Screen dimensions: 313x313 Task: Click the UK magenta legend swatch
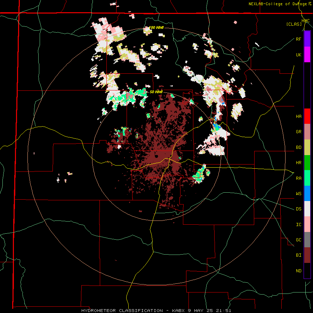307,55
